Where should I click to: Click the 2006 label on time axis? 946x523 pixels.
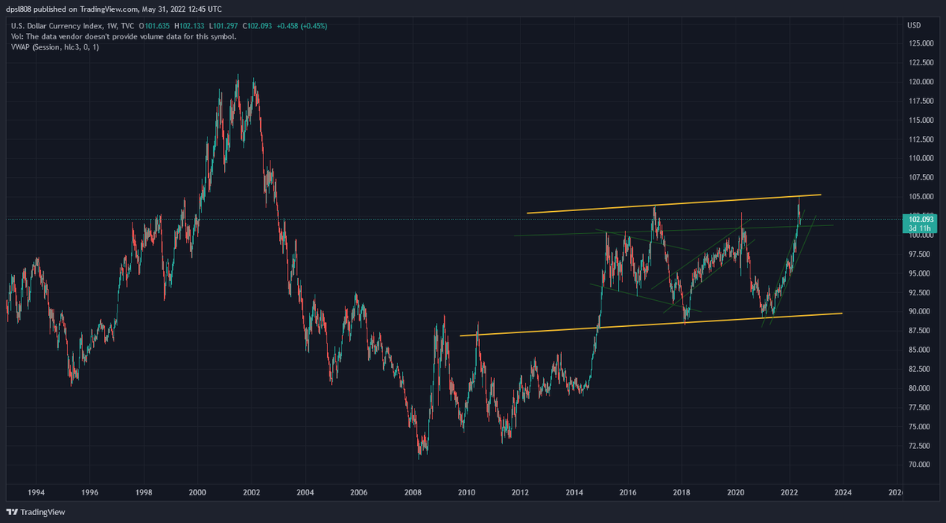point(359,493)
